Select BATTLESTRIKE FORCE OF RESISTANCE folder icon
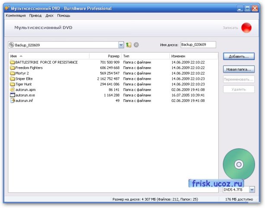This screenshot has width=265, height=208. [13, 62]
